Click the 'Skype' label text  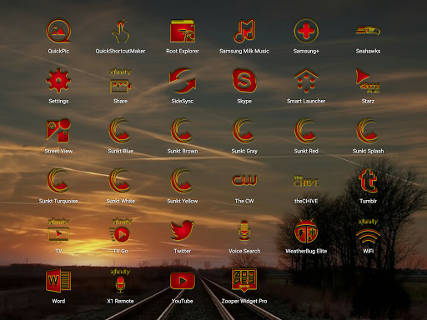244,101
